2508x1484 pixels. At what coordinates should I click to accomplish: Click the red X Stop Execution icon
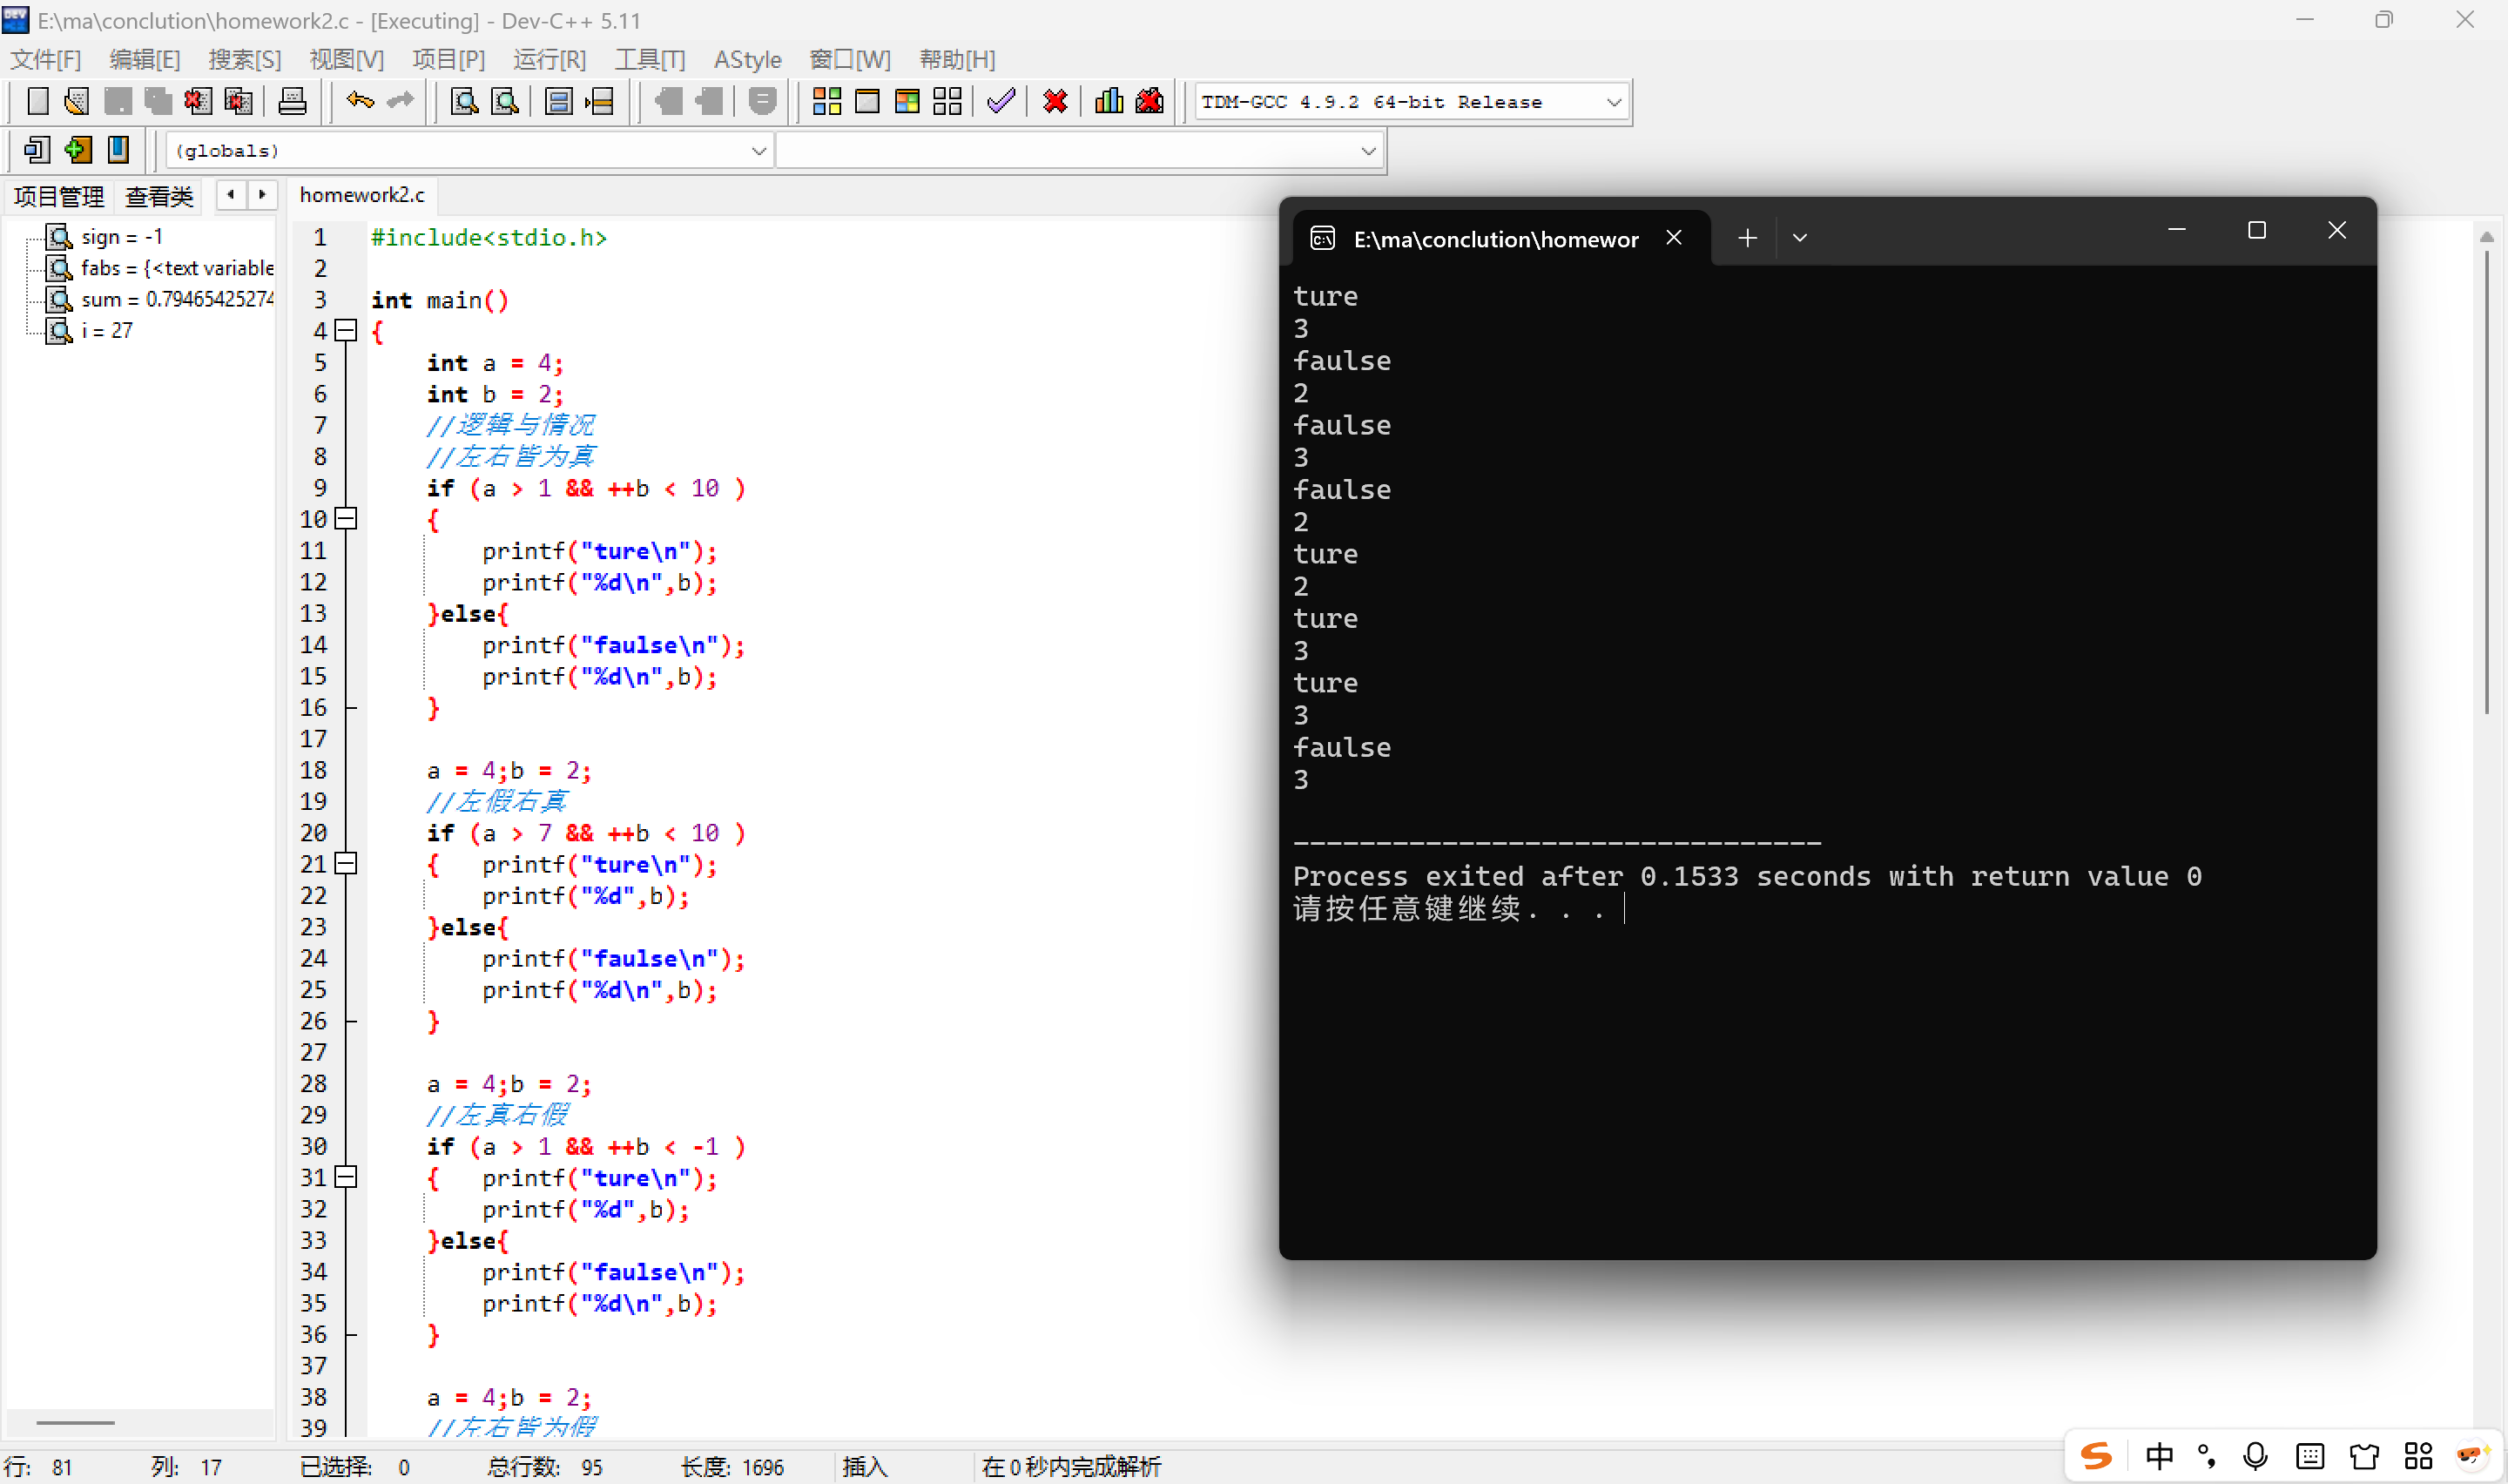click(1055, 101)
